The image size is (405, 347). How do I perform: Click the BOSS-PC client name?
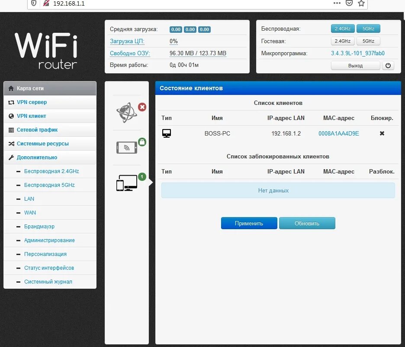click(217, 133)
